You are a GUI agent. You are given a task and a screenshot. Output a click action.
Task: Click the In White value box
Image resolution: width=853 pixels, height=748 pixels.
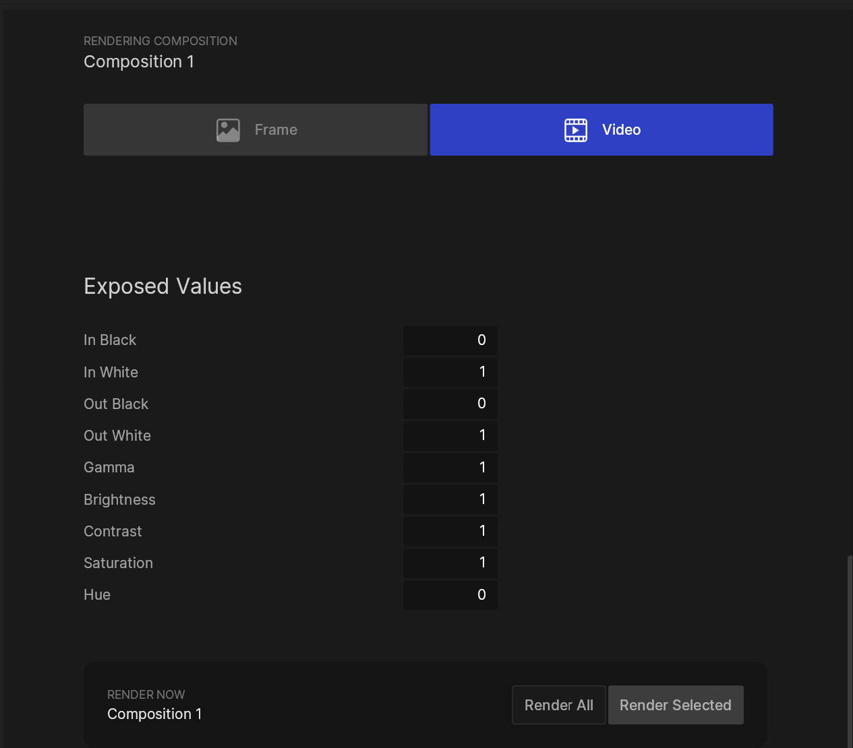tap(450, 372)
